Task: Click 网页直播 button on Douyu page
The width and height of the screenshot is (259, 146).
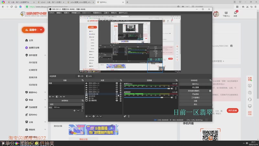Action: [x=232, y=111]
